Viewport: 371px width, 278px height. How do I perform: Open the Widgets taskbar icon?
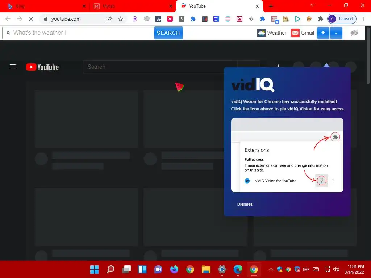point(142,269)
